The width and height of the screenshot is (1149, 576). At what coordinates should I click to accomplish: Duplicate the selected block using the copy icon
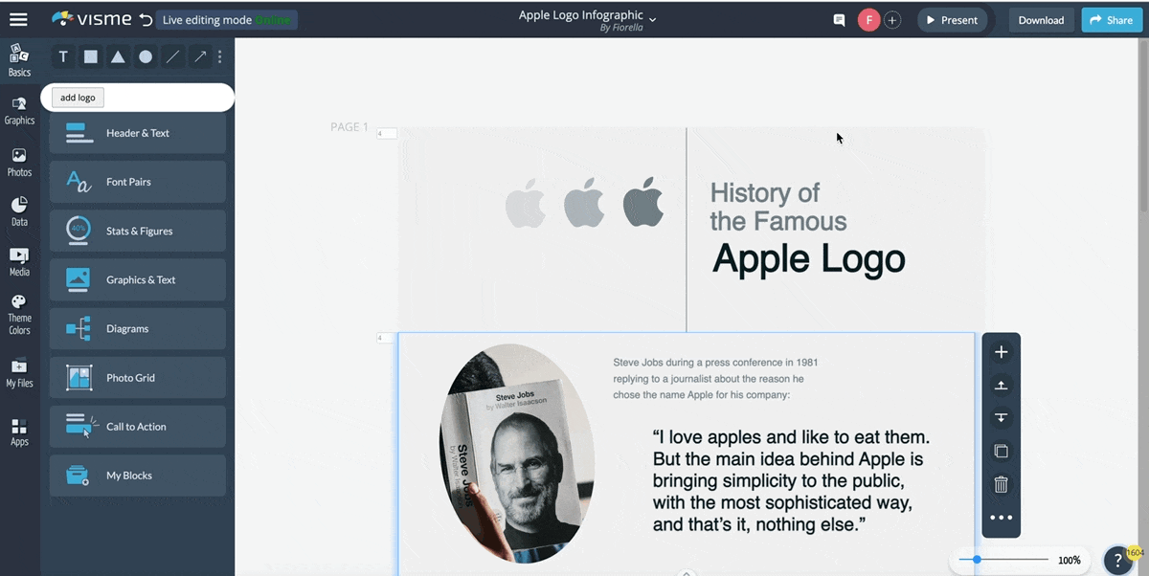click(1000, 451)
